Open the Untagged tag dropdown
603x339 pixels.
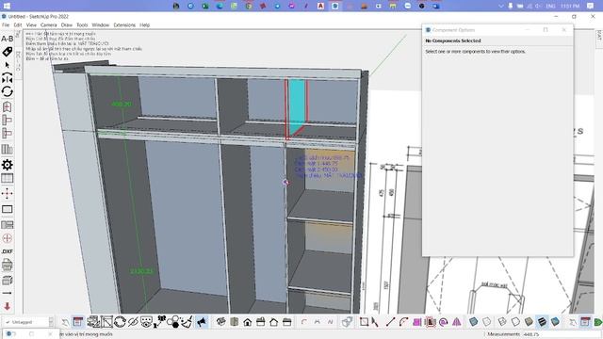coord(28,322)
